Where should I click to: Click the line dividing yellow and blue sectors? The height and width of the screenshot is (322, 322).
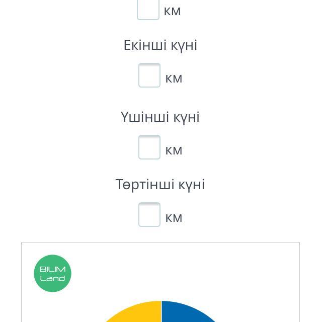tap(162, 311)
